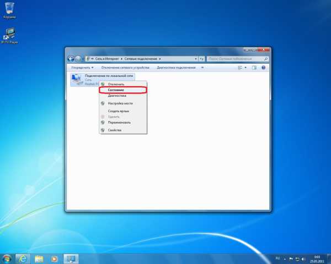331x264 pixels.
Task: Click Создать ярлык in the context menu
Action: point(118,111)
